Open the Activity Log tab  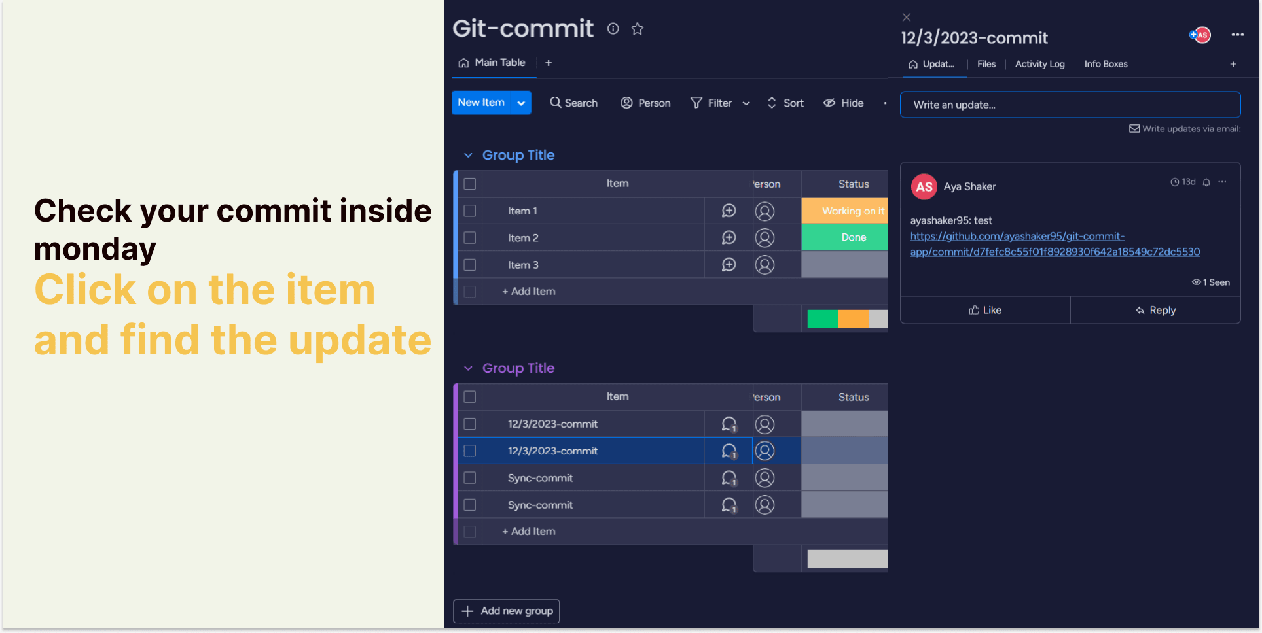(x=1039, y=64)
